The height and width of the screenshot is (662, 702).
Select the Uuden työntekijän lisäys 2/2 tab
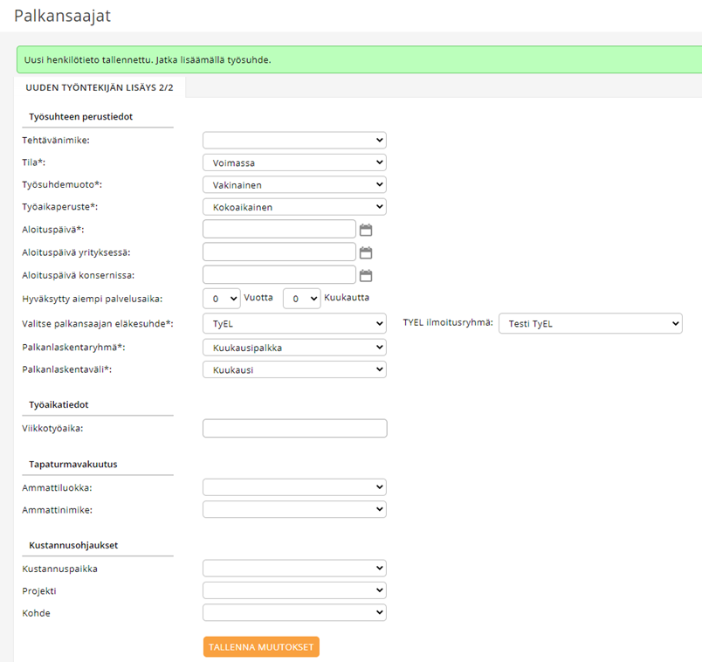pyautogui.click(x=100, y=87)
